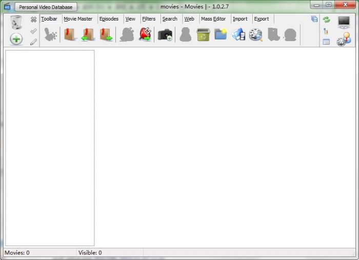Open the Movie Master tab
Viewport: 359px width, 260px height.
[x=78, y=19]
